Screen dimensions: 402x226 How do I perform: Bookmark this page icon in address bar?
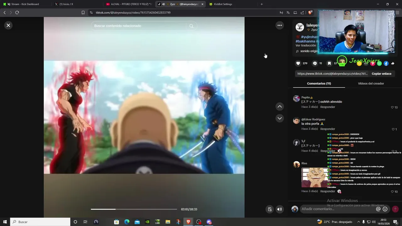pos(83,13)
